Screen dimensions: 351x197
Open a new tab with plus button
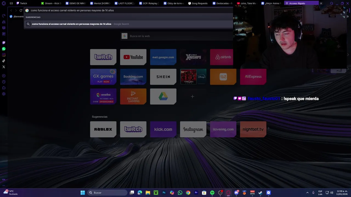pos(321,3)
